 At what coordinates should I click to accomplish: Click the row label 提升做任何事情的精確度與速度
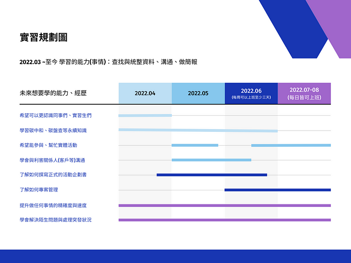point(53,205)
